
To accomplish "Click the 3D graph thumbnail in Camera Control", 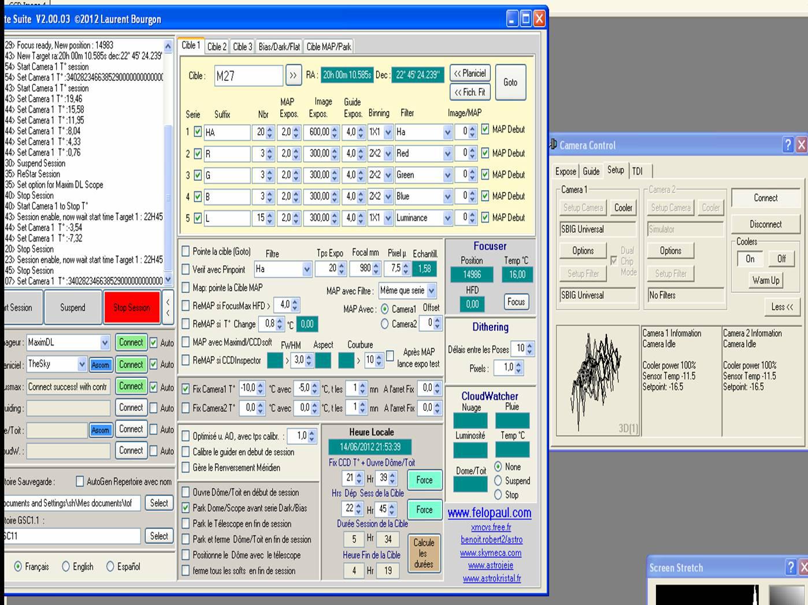I will pos(598,380).
